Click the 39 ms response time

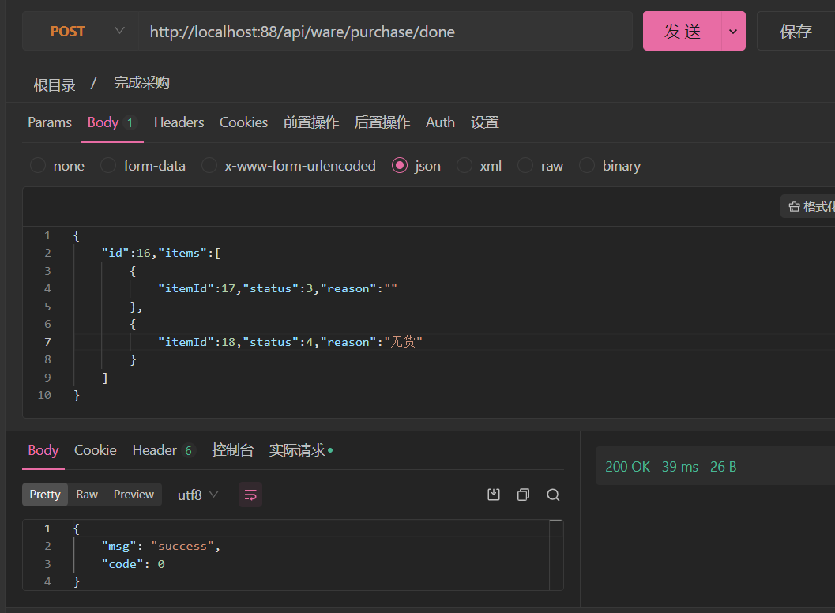coord(680,467)
